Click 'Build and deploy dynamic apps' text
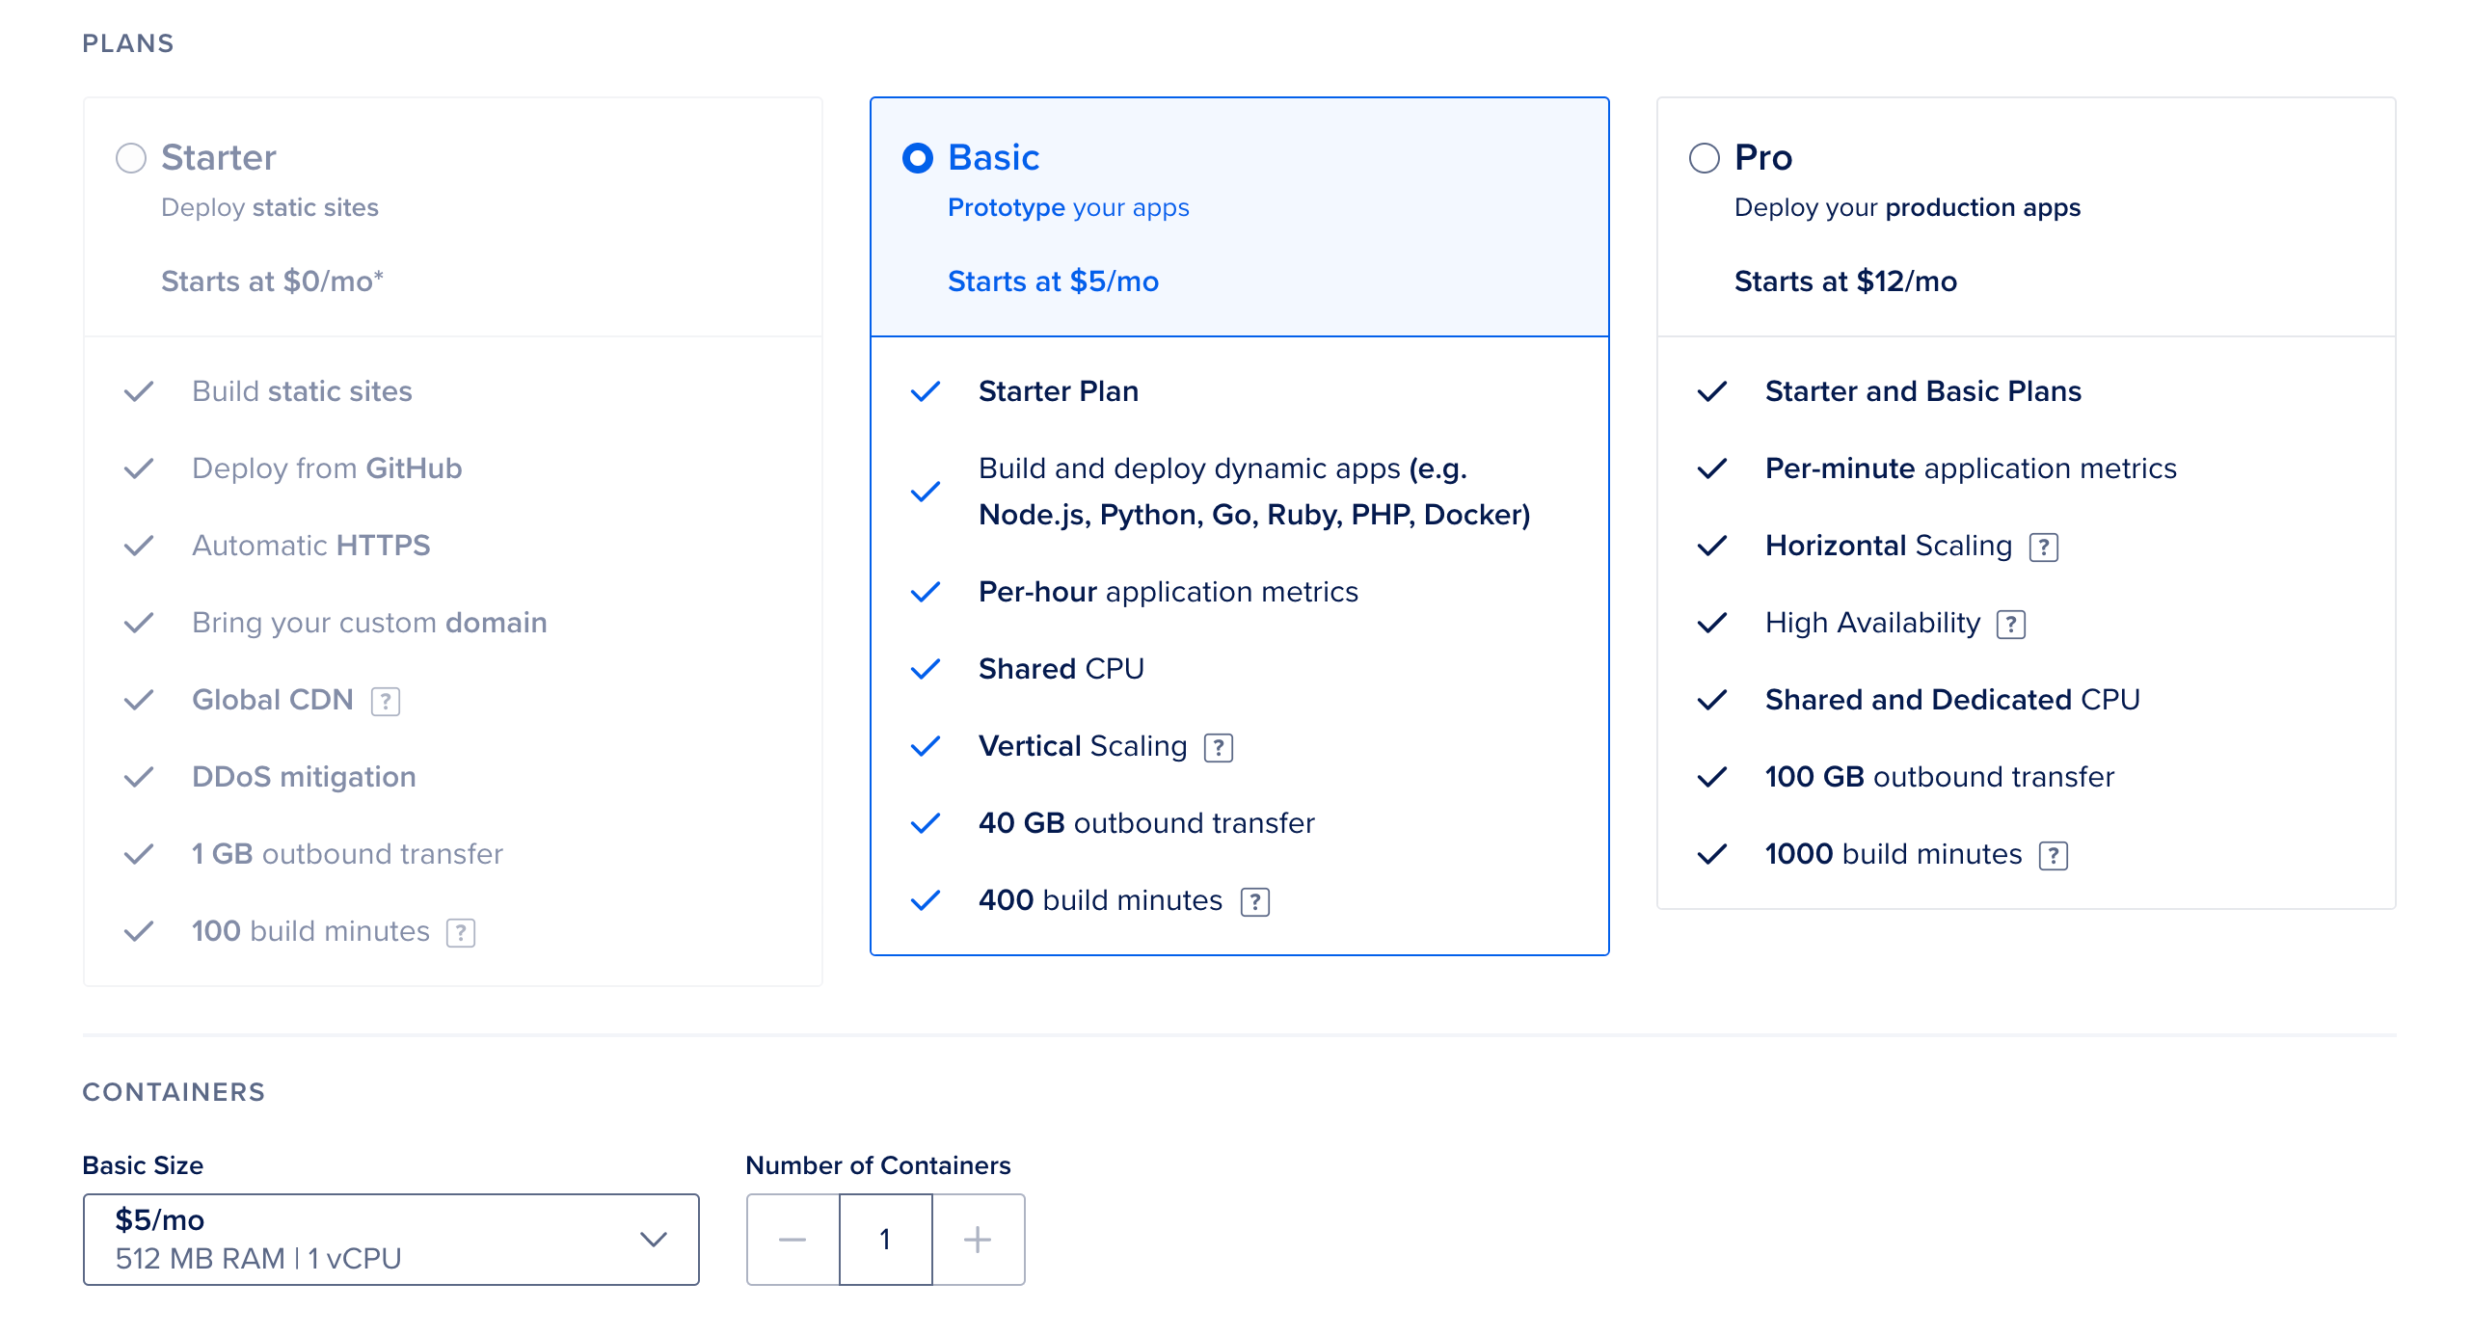 click(x=1254, y=492)
